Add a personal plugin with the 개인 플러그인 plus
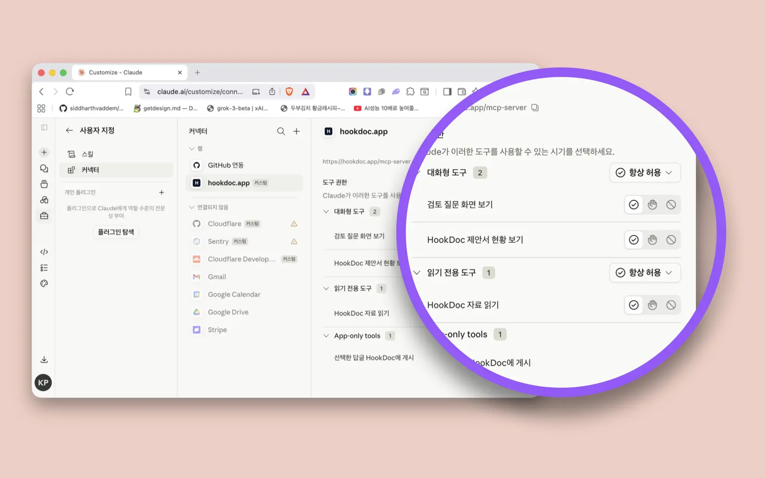This screenshot has height=478, width=765. tap(162, 192)
